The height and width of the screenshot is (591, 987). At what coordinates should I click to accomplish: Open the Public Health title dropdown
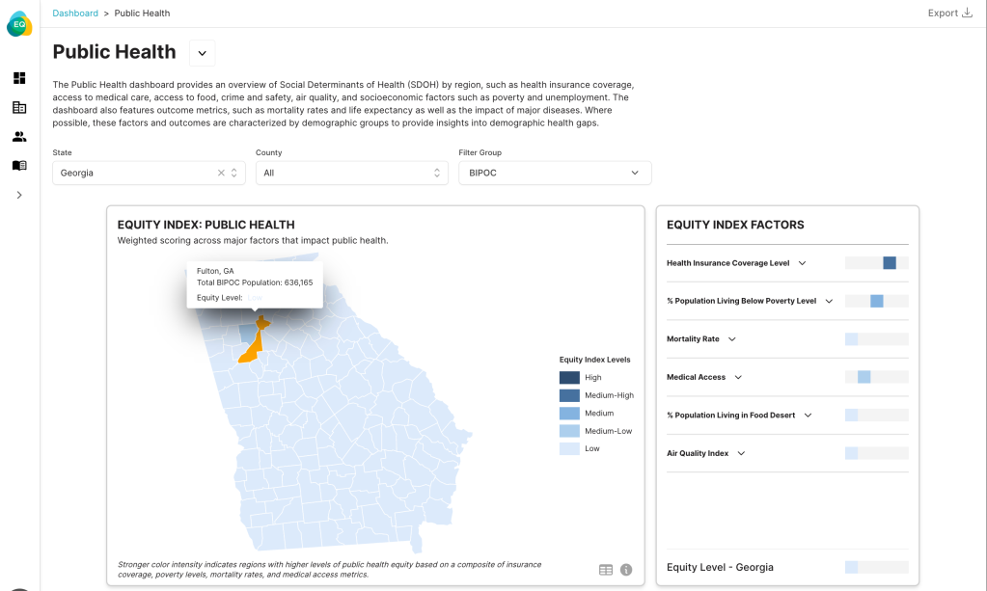pos(203,53)
